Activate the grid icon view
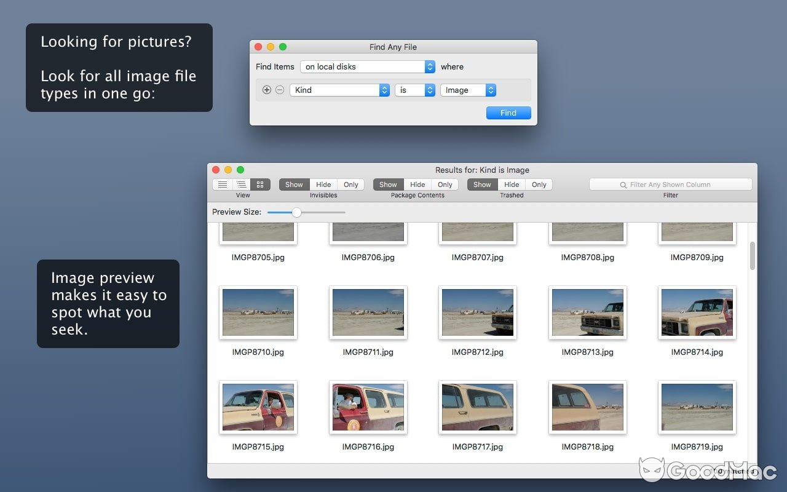 pyautogui.click(x=260, y=184)
